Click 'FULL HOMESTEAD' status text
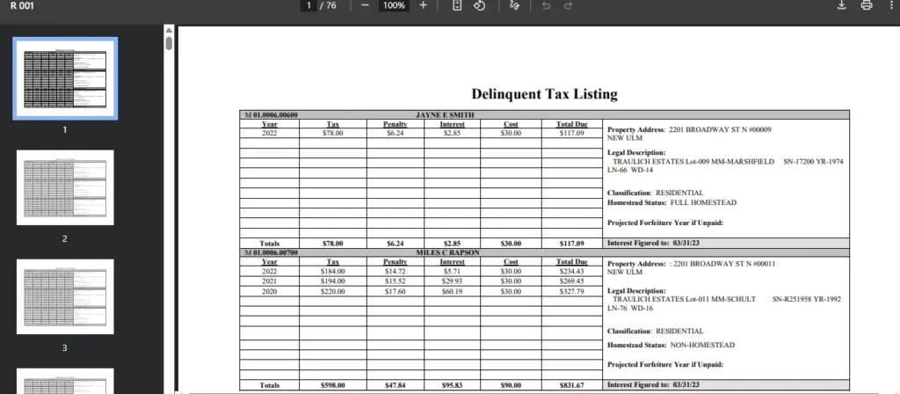The height and width of the screenshot is (394, 900). [x=703, y=203]
